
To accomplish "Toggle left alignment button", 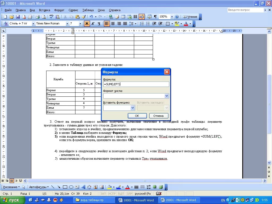I will pos(107,24).
